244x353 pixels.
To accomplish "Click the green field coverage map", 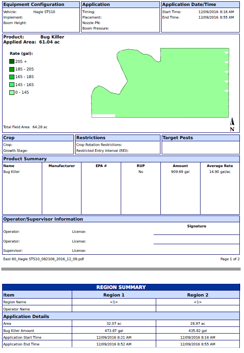I will coord(160,83).
